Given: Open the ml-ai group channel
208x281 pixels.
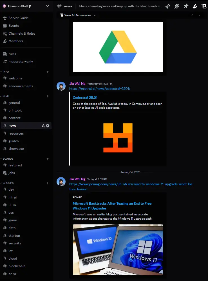Looking at the screenshot, I should pos(26,197).
